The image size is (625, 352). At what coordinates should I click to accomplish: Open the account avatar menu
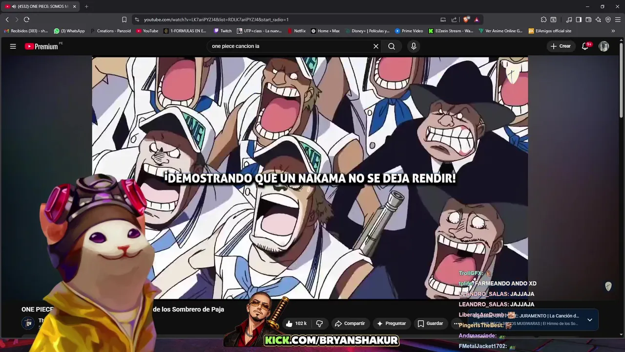point(604,46)
